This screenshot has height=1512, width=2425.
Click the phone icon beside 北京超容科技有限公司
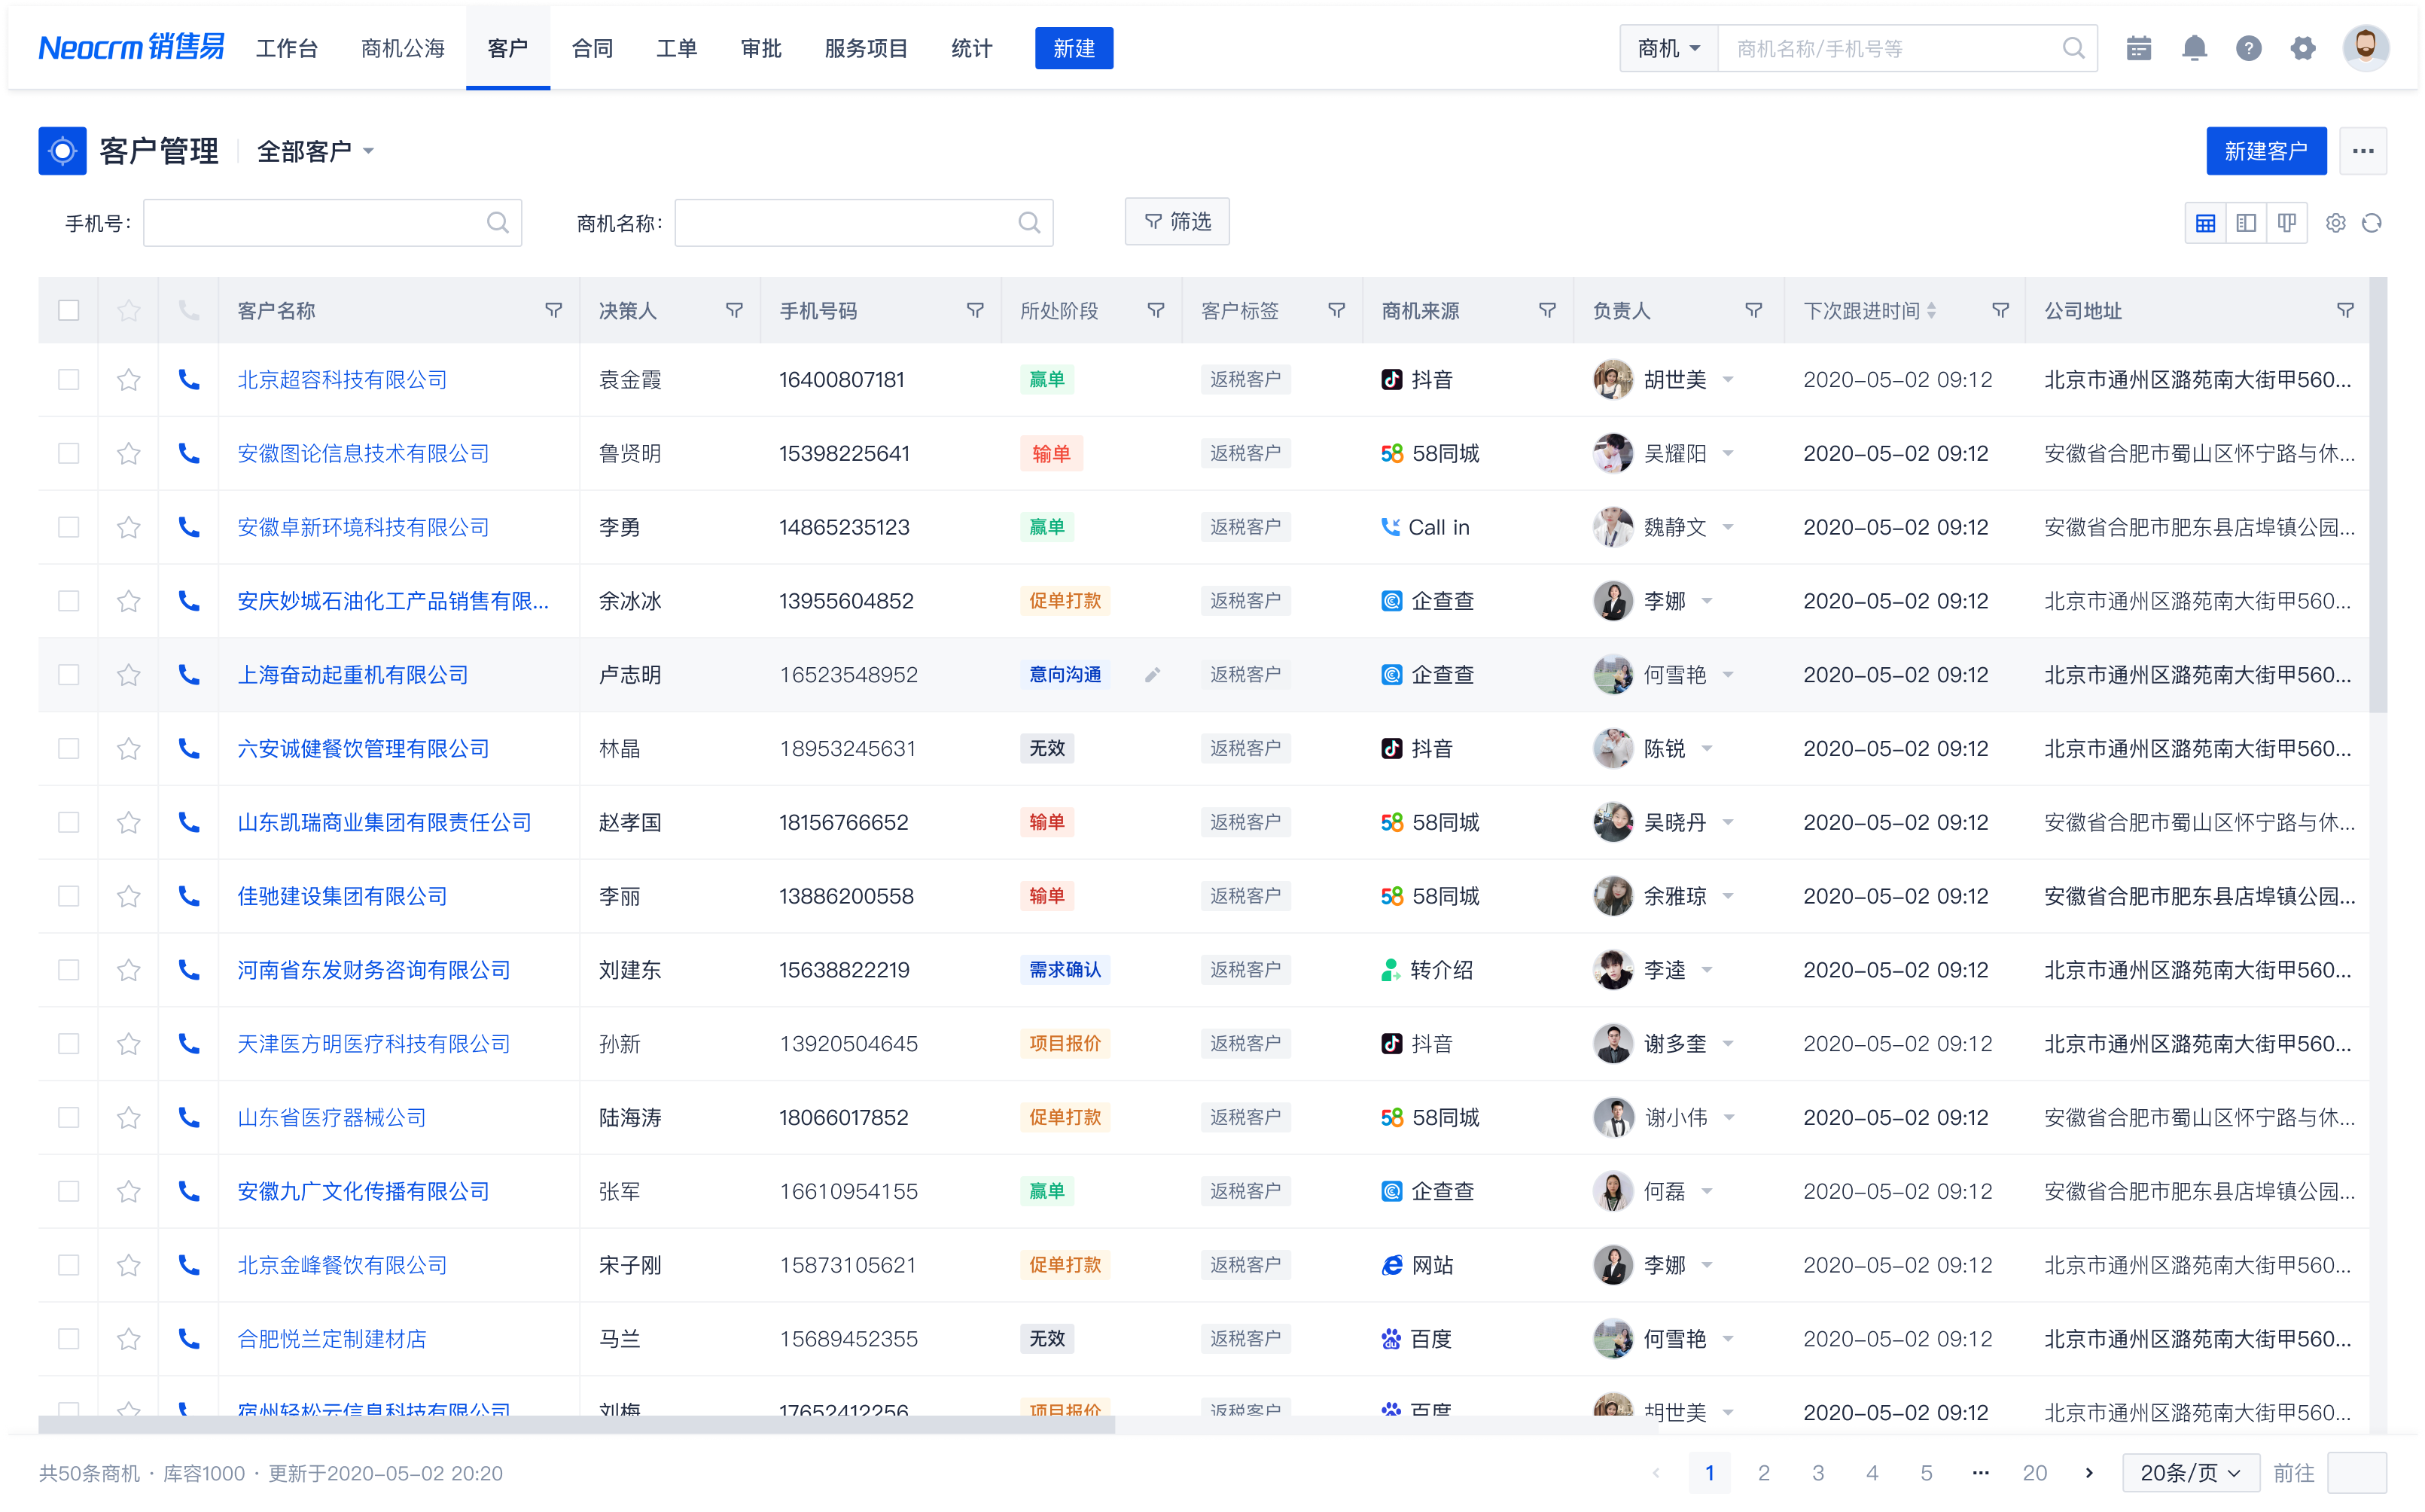pos(189,380)
